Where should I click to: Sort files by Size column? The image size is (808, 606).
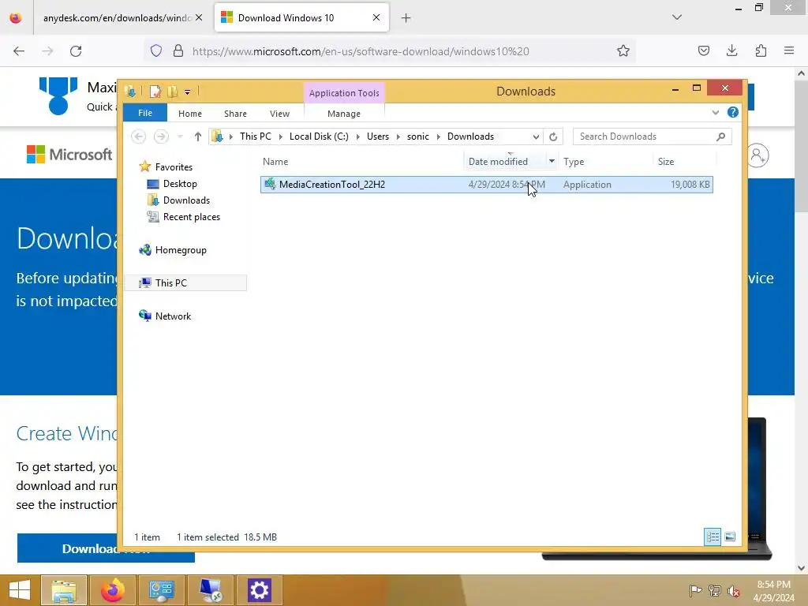pos(666,161)
